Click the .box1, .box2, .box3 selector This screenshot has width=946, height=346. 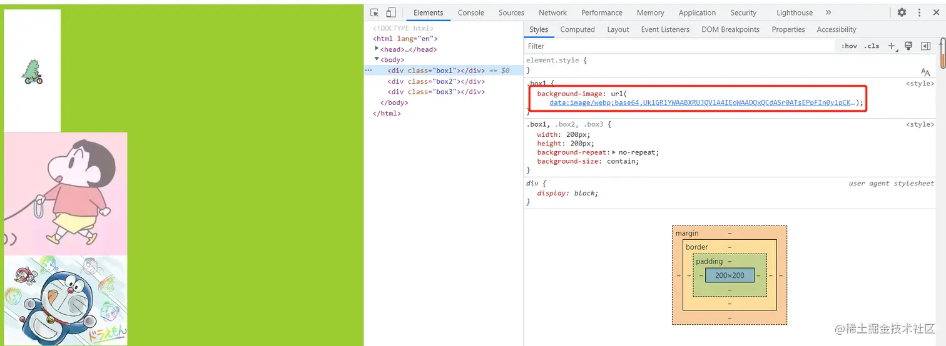(x=567, y=124)
